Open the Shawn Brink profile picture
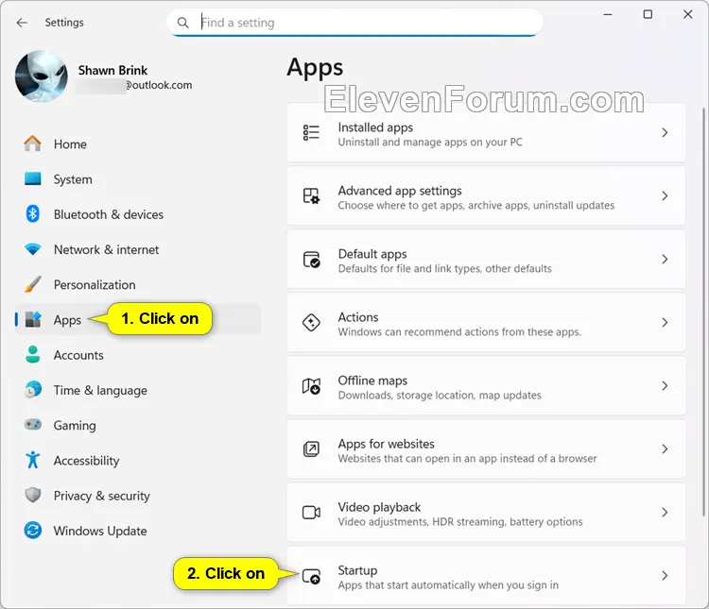The width and height of the screenshot is (709, 609). 42,76
